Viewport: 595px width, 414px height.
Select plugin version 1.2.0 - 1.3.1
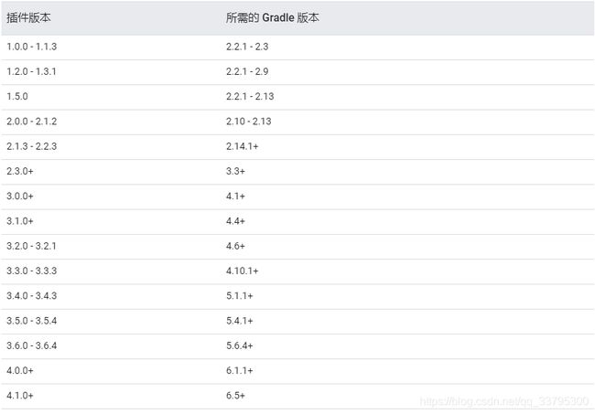31,71
